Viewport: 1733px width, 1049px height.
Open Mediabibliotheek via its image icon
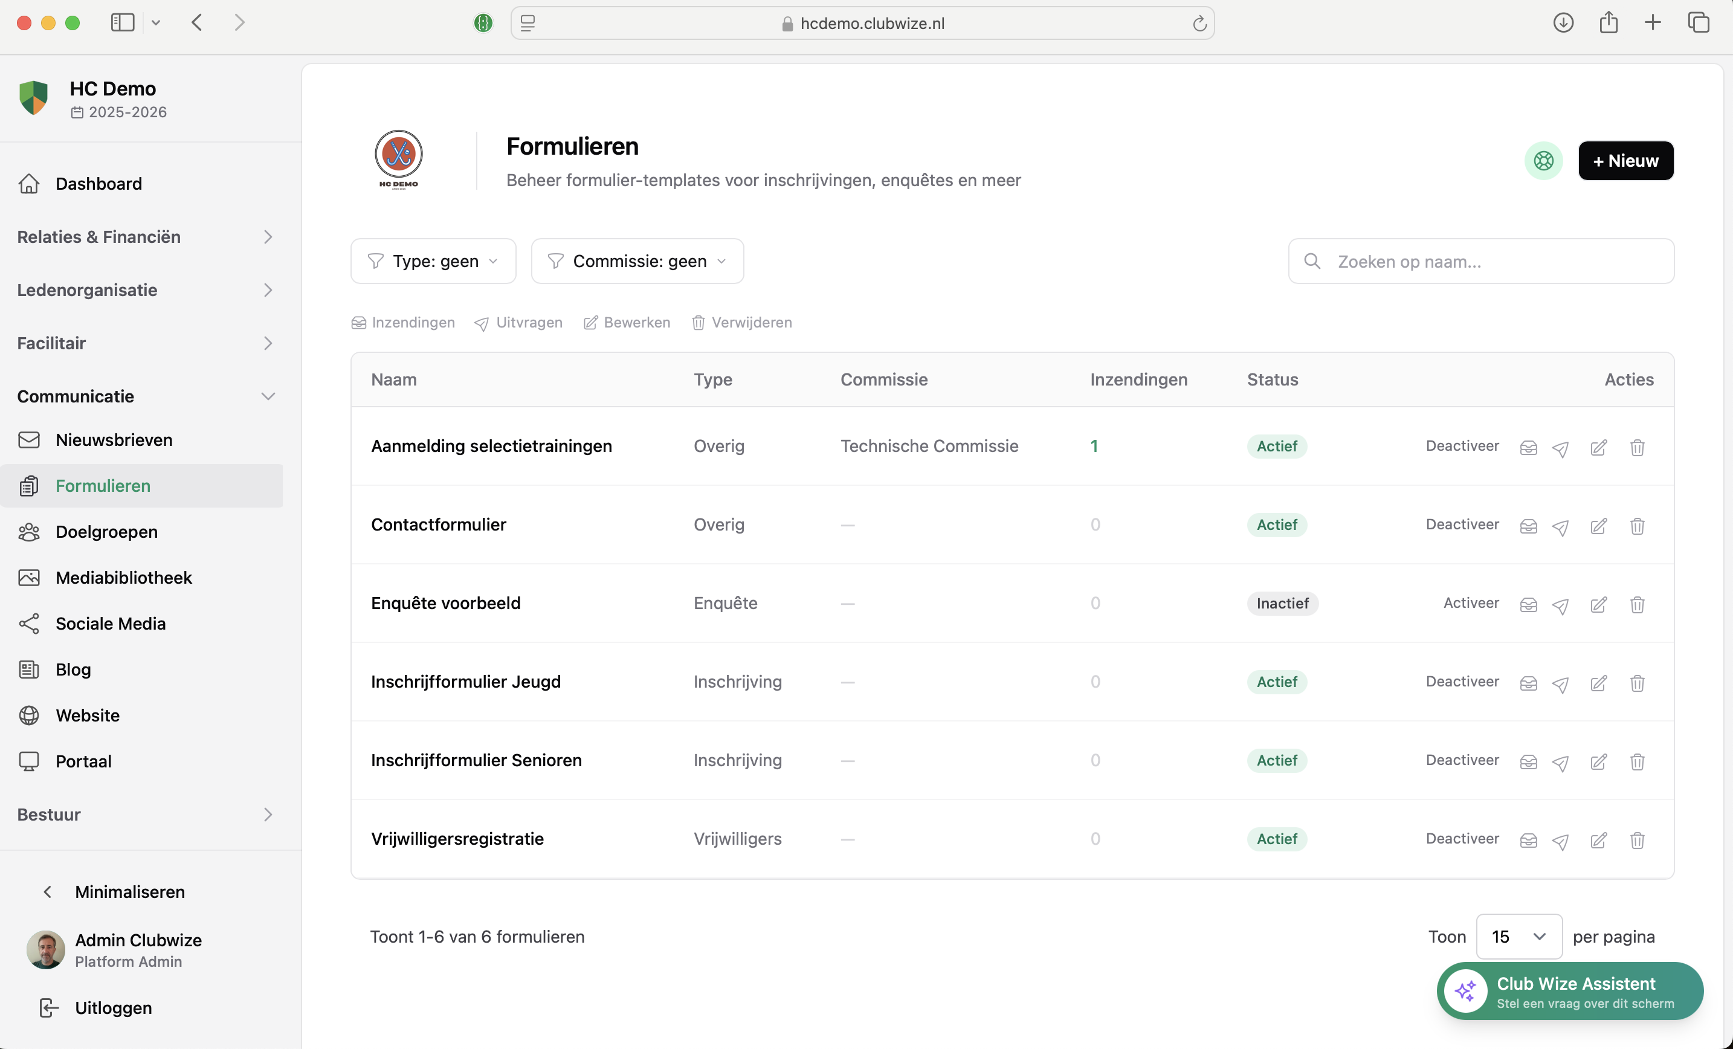[x=29, y=577]
